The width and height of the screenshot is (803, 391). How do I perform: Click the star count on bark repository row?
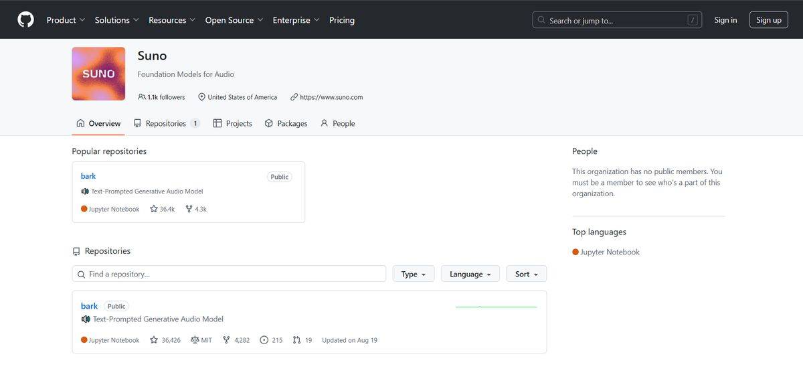pos(165,340)
